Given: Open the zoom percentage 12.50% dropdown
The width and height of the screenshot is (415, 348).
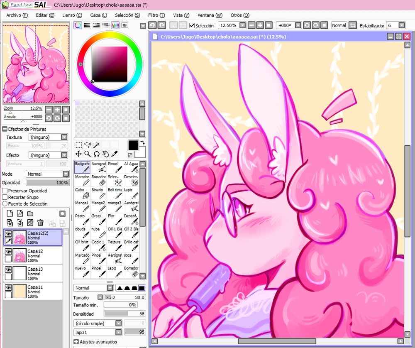Looking at the screenshot, I should pyautogui.click(x=243, y=25).
